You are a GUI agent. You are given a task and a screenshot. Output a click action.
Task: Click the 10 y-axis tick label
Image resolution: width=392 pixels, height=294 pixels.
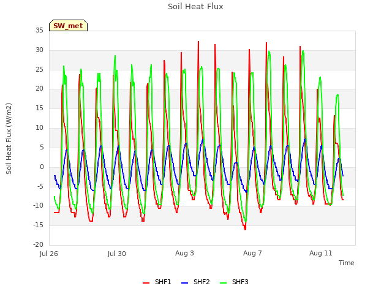[39, 127]
